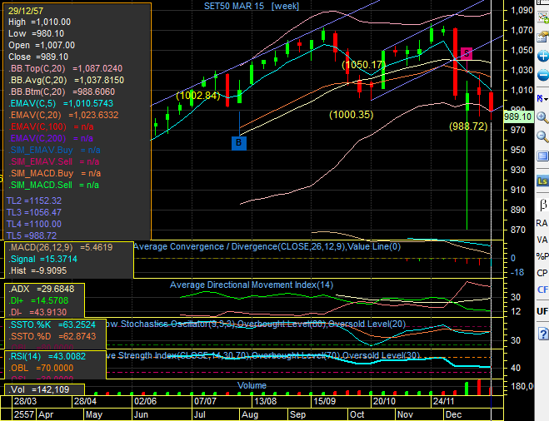Screen dimensions: 549x421
Task: Click the 989.10 current price tag
Action: 518,116
